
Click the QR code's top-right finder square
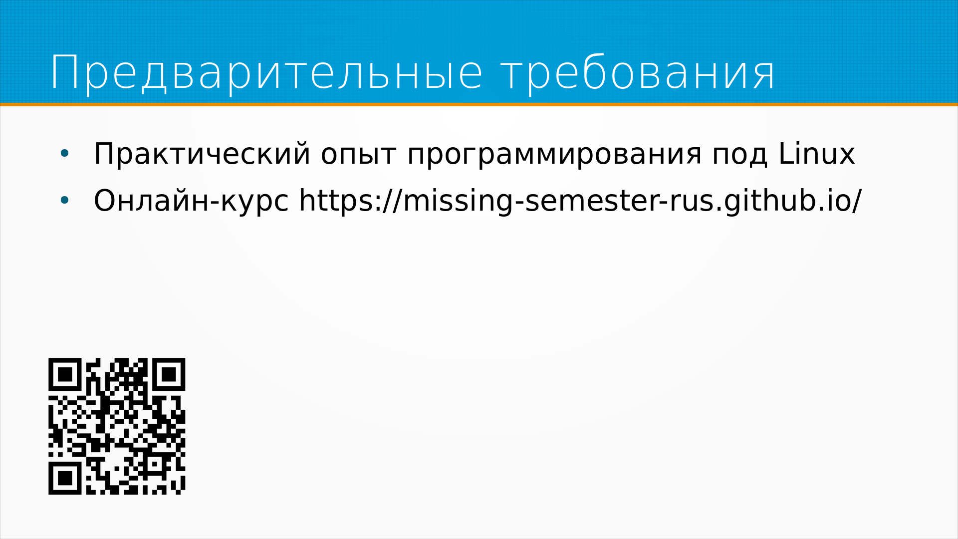[169, 374]
